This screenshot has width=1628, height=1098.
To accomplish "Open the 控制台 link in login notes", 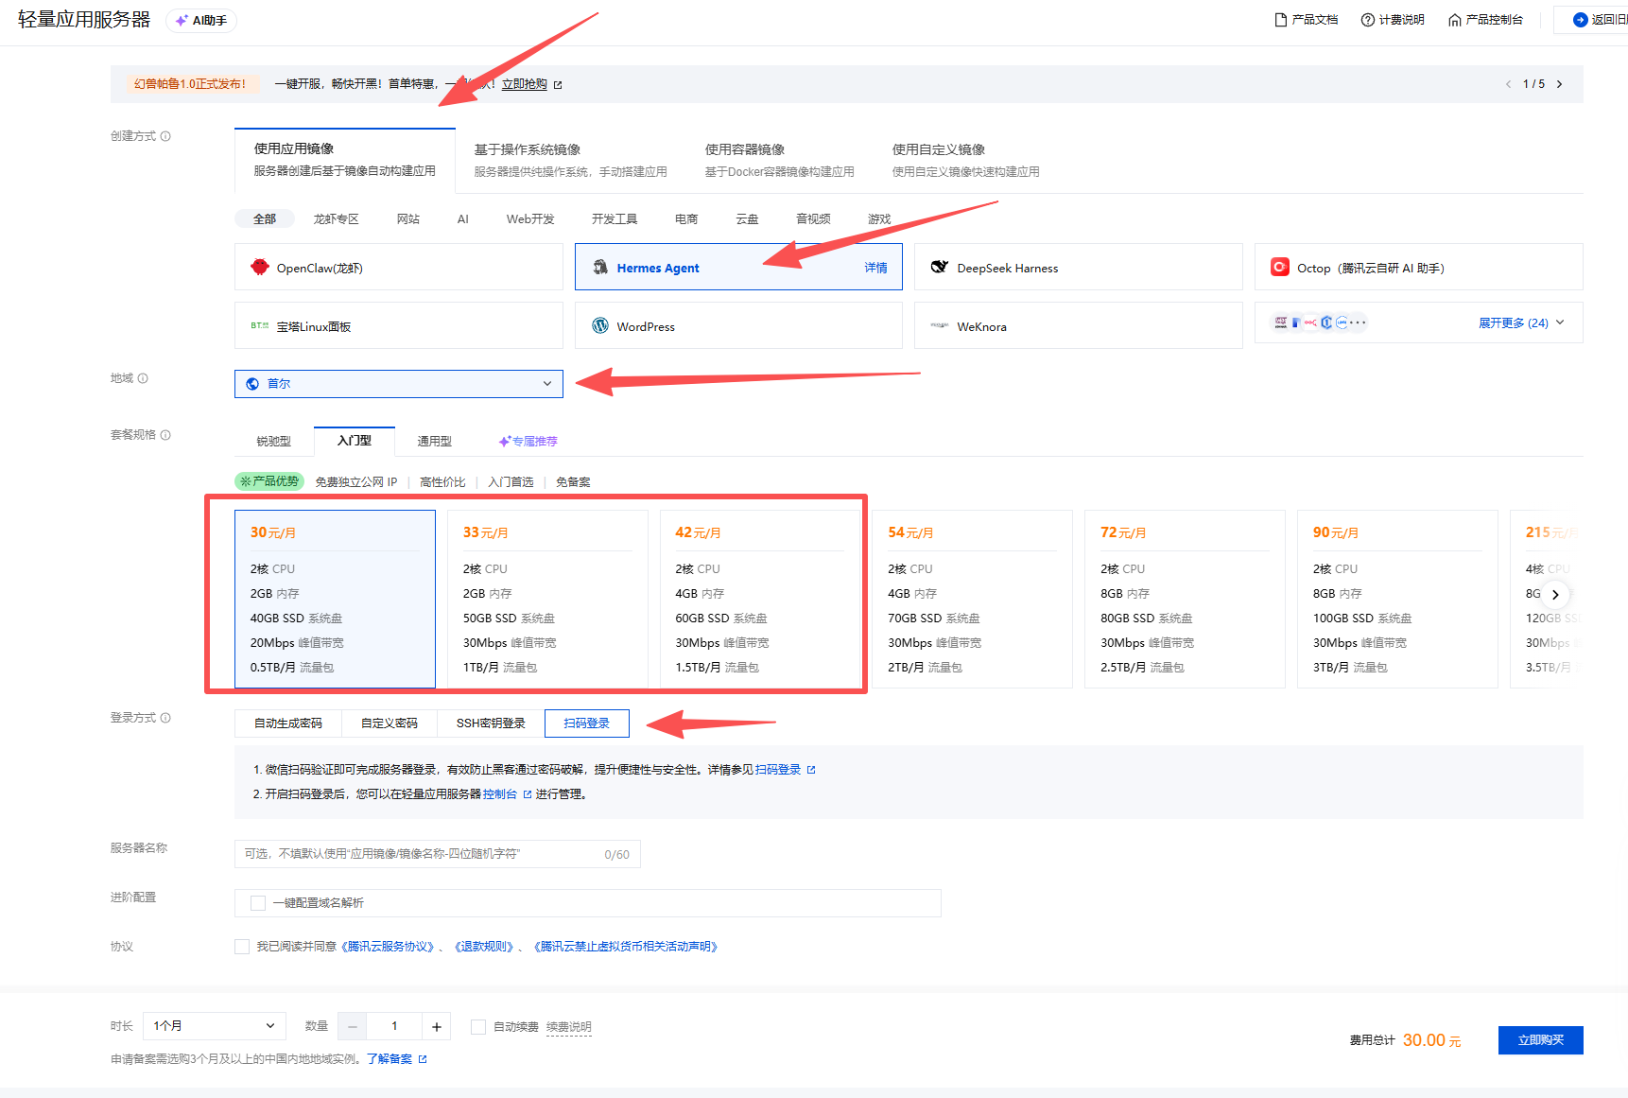I will 500,794.
